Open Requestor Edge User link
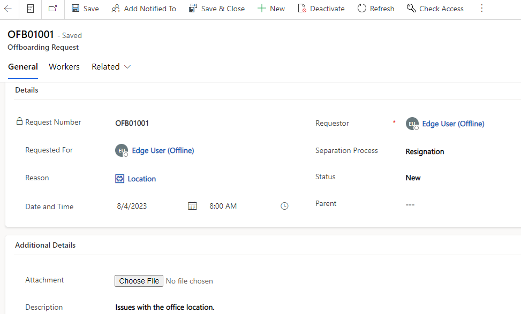 (453, 124)
